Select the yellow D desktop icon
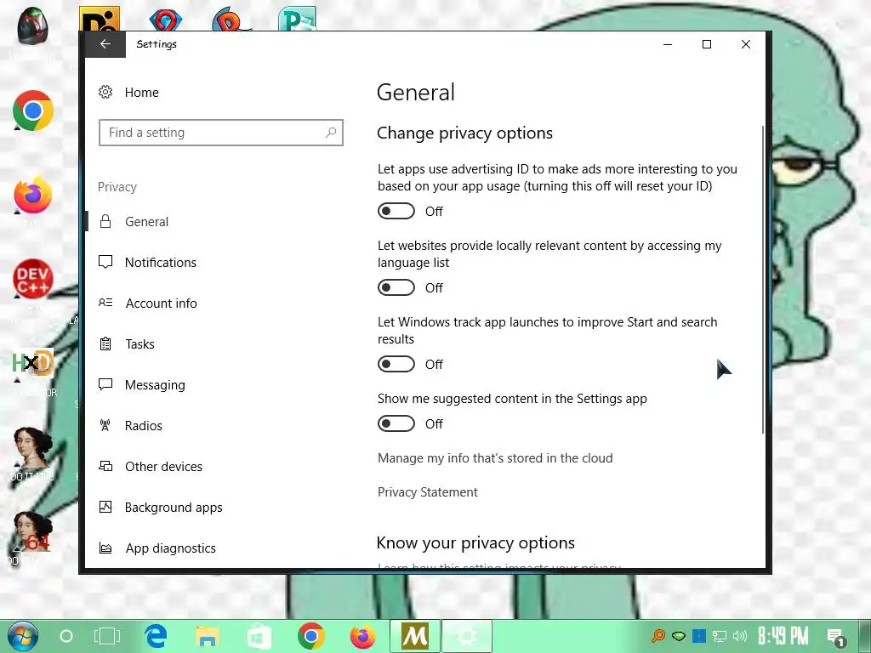This screenshot has width=871, height=653. point(100,20)
